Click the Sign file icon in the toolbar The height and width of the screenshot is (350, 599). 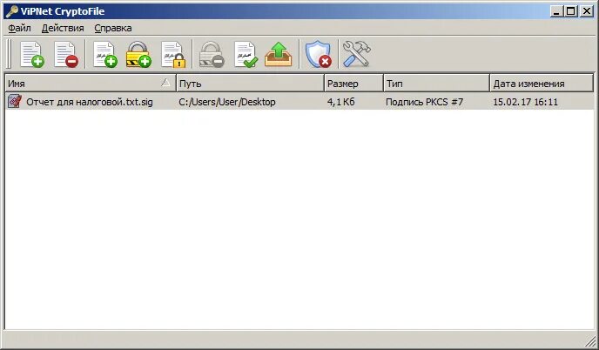tap(105, 54)
